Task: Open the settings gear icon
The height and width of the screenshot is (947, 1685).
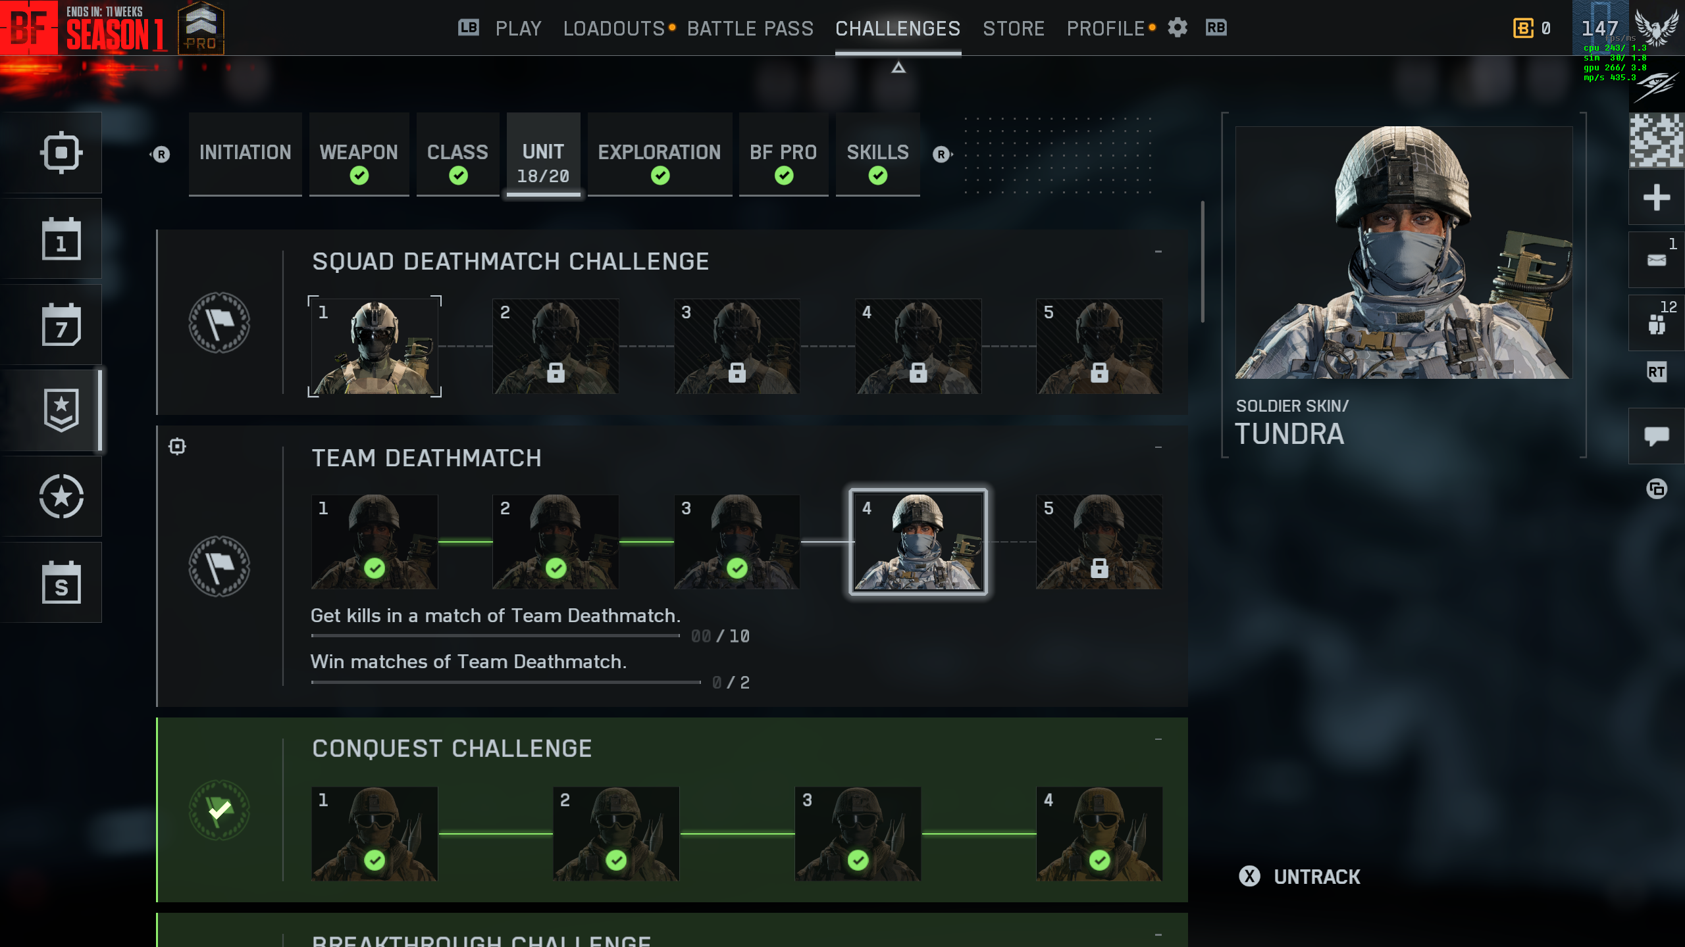Action: point(1178,28)
